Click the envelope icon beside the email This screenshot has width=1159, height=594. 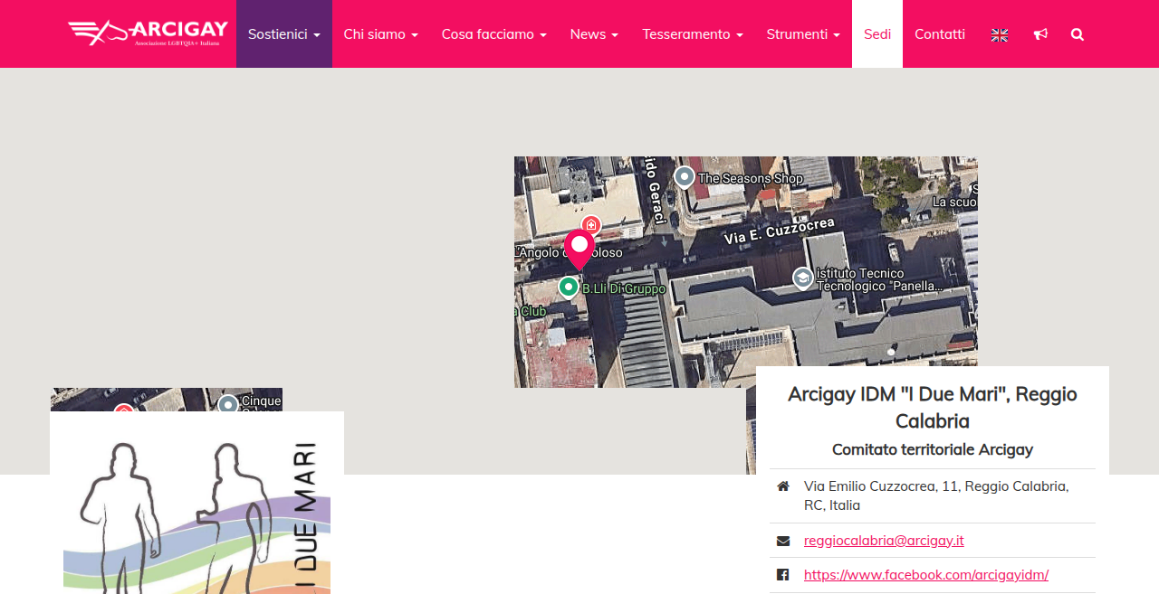click(783, 541)
